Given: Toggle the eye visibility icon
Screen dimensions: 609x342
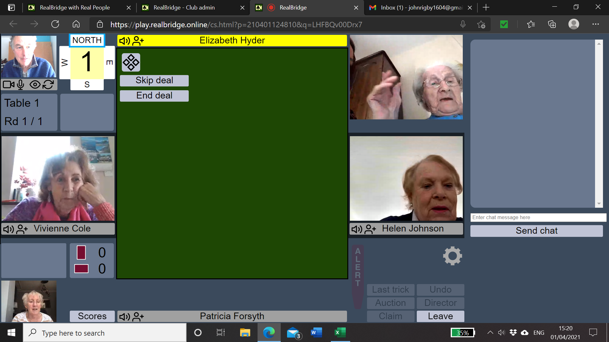Looking at the screenshot, I should [x=35, y=85].
